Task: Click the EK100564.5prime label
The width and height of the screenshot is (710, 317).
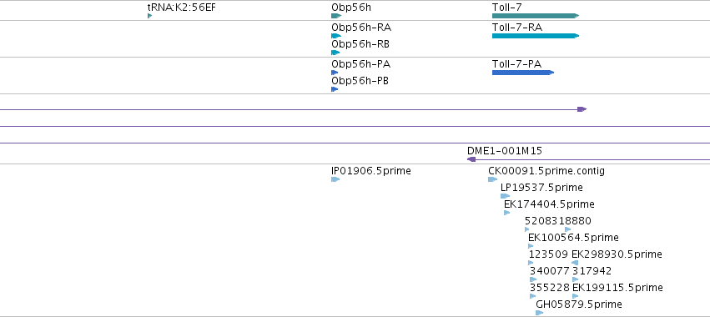Action: [x=573, y=238]
